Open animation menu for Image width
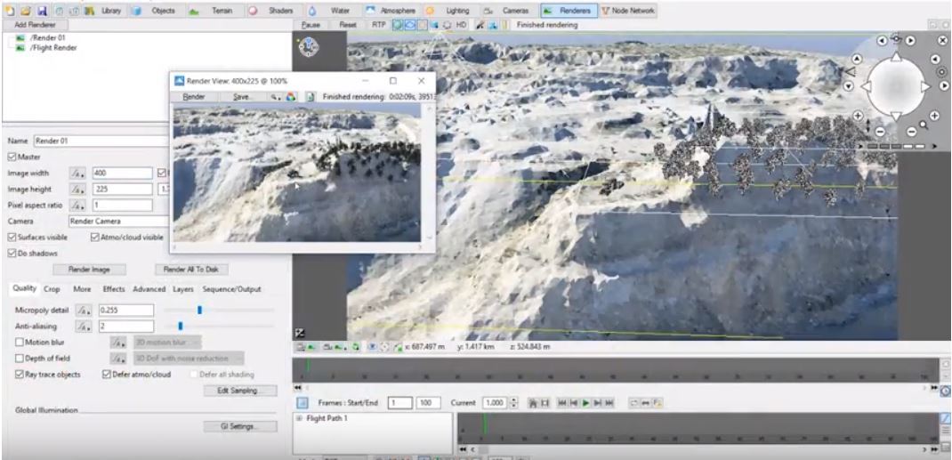This screenshot has width=952, height=460. click(x=78, y=174)
